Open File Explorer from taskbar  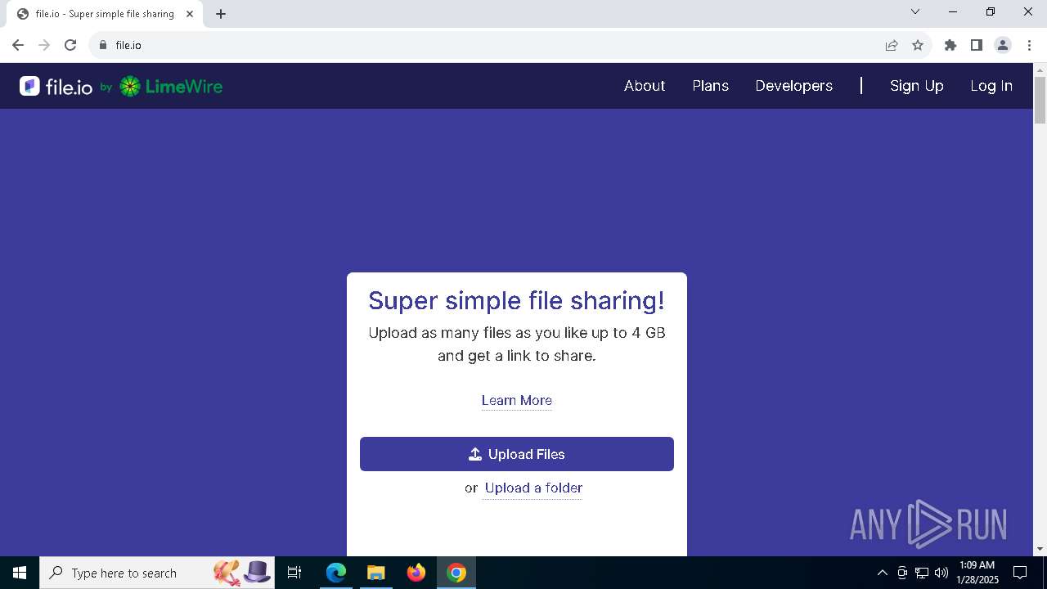[375, 573]
